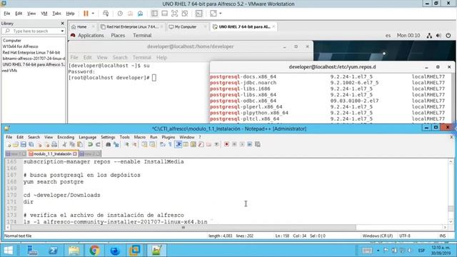Viewport: 457px width, 257px height.
Task: Click line 168 'yum search postgre' text
Action: (x=54, y=181)
